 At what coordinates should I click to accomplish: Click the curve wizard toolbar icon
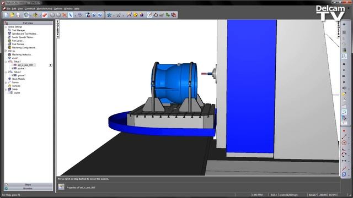(129, 15)
